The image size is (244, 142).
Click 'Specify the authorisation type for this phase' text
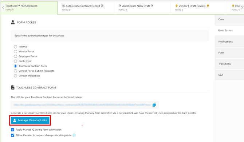click(39, 36)
